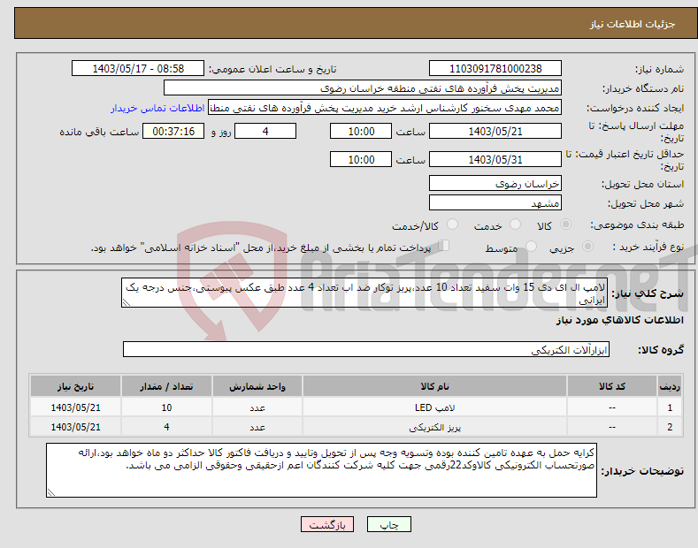Viewport: 698px width, 548px height.
Task: Click the buyer organization name field
Action: pos(363,88)
